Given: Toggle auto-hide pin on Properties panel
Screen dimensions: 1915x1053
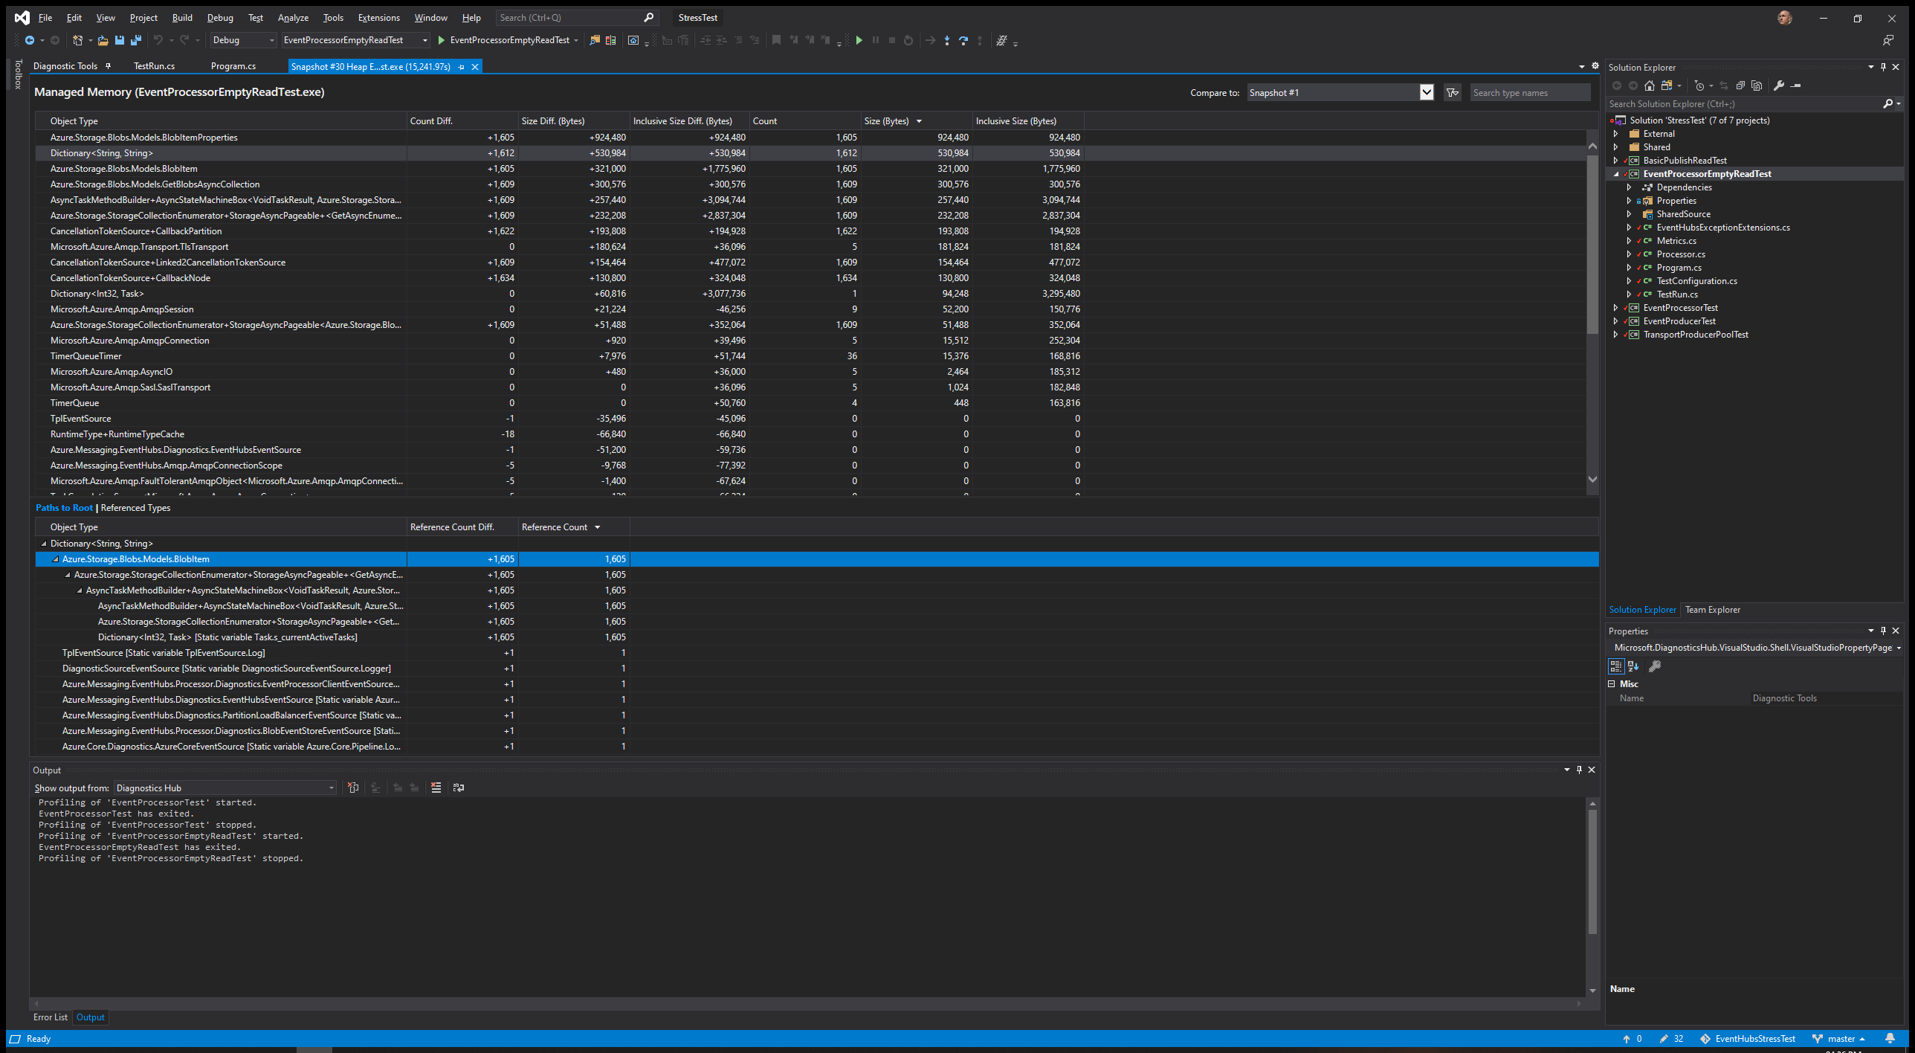Looking at the screenshot, I should (x=1883, y=631).
